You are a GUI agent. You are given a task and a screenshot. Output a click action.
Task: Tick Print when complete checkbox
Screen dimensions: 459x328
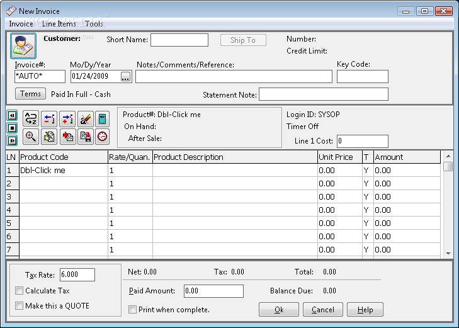(x=133, y=310)
